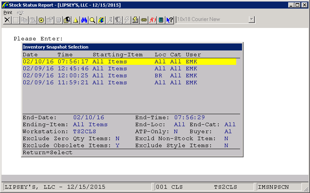
Task: Click the teal calculator toolbar icon
Action: pos(161,20)
